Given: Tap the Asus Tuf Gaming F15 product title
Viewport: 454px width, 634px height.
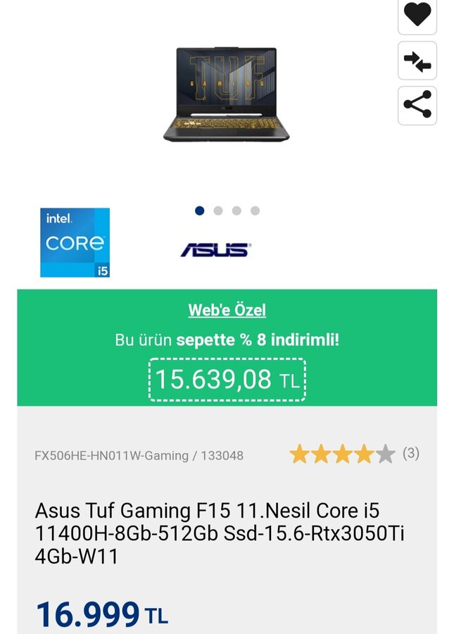Looking at the screenshot, I should 220,533.
